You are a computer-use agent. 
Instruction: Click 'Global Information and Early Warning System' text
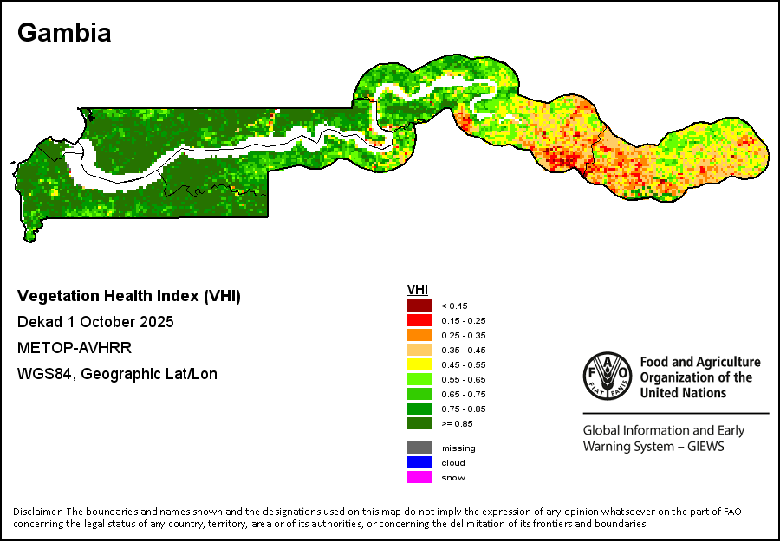tap(663, 438)
